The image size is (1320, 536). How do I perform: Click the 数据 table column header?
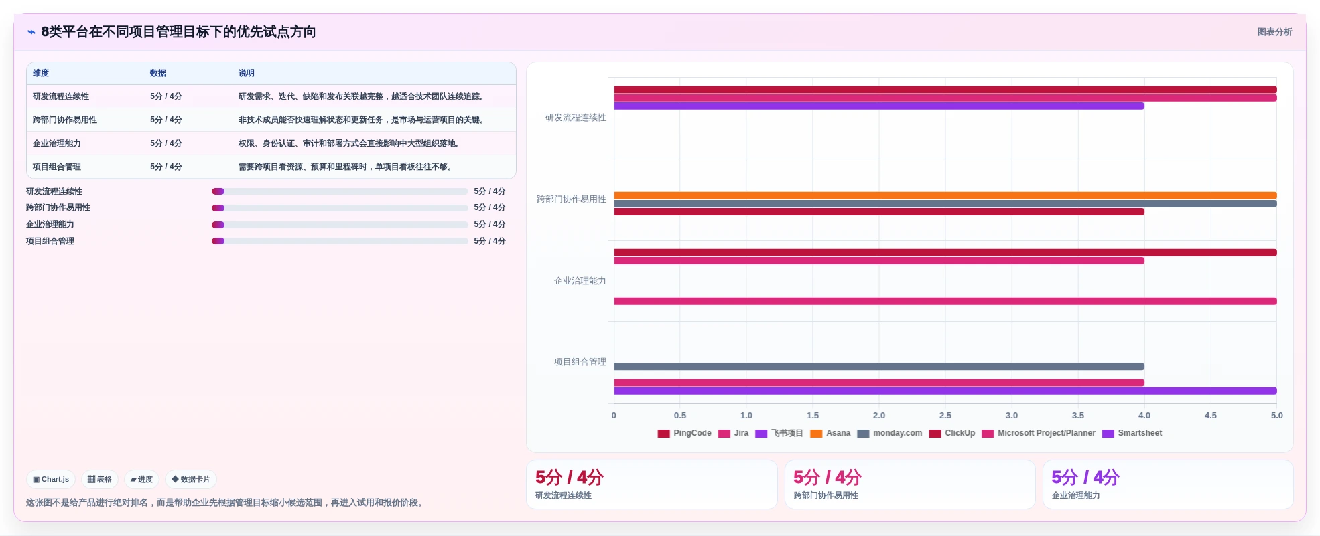click(158, 73)
